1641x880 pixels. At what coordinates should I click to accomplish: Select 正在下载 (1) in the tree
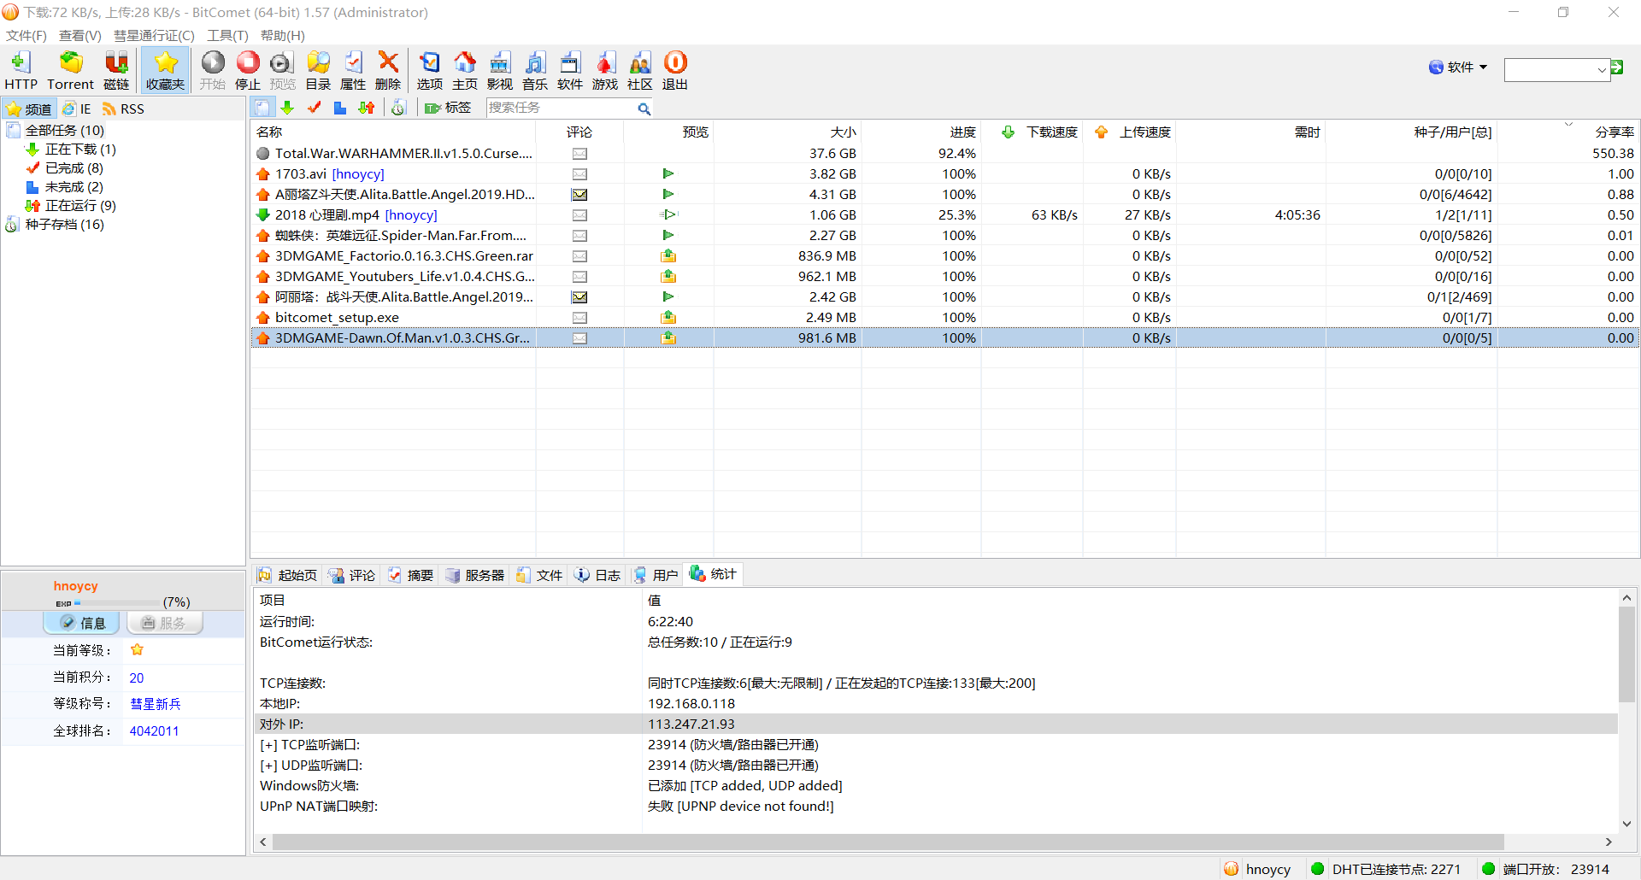[80, 150]
